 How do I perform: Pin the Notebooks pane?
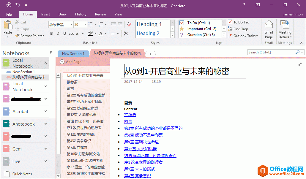pyautogui.click(x=51, y=53)
